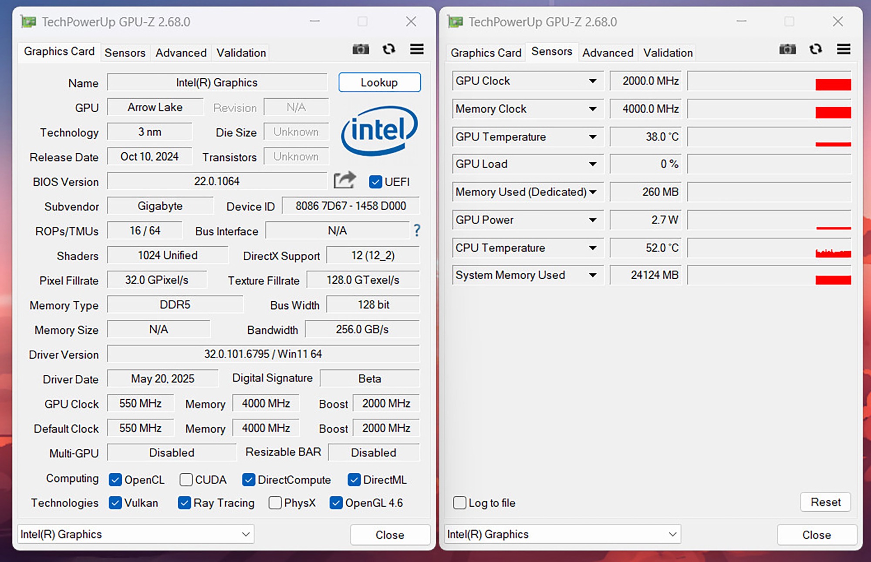Click the screenshot camera icon in left window
This screenshot has width=871, height=562.
coord(361,49)
